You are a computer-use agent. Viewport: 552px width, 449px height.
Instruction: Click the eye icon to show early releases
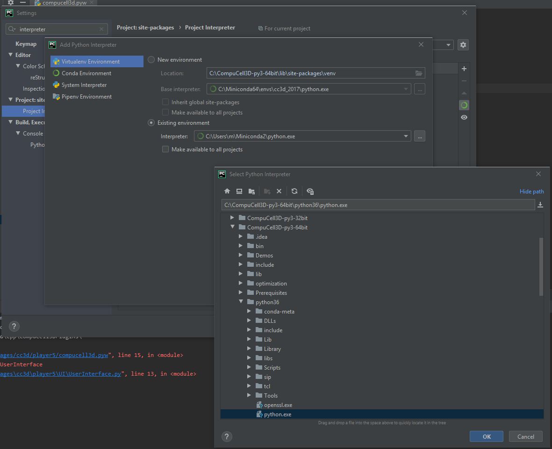click(464, 117)
